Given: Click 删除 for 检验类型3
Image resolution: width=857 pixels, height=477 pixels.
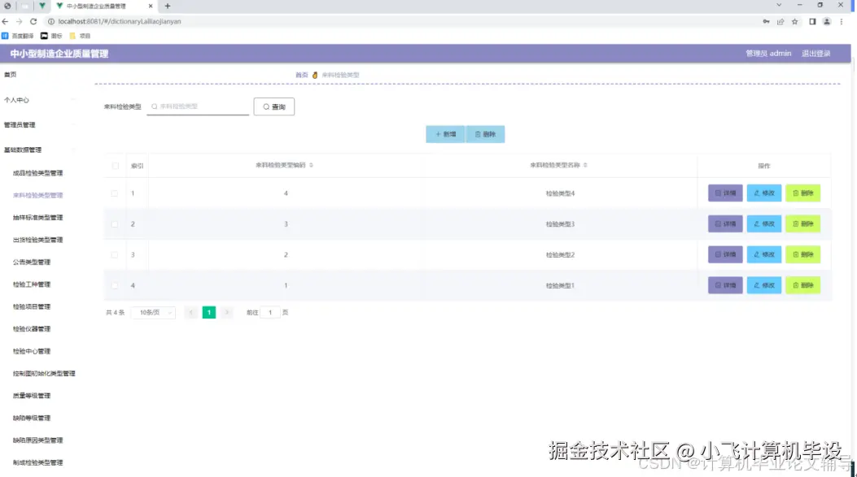Looking at the screenshot, I should coord(803,223).
